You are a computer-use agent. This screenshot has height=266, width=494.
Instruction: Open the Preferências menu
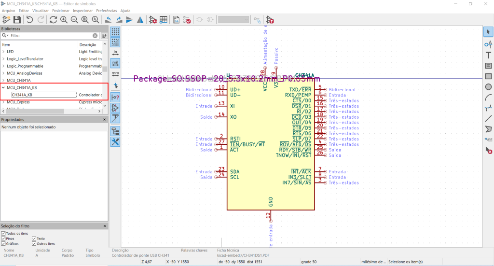pyautogui.click(x=107, y=11)
